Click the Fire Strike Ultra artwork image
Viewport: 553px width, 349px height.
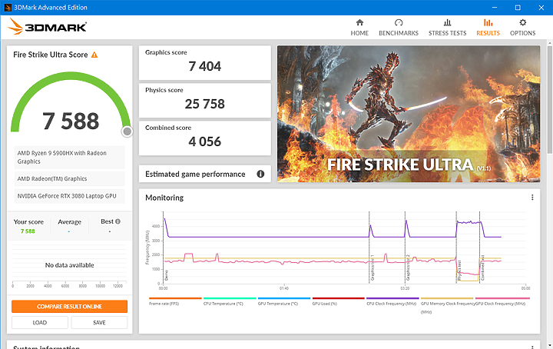point(409,114)
